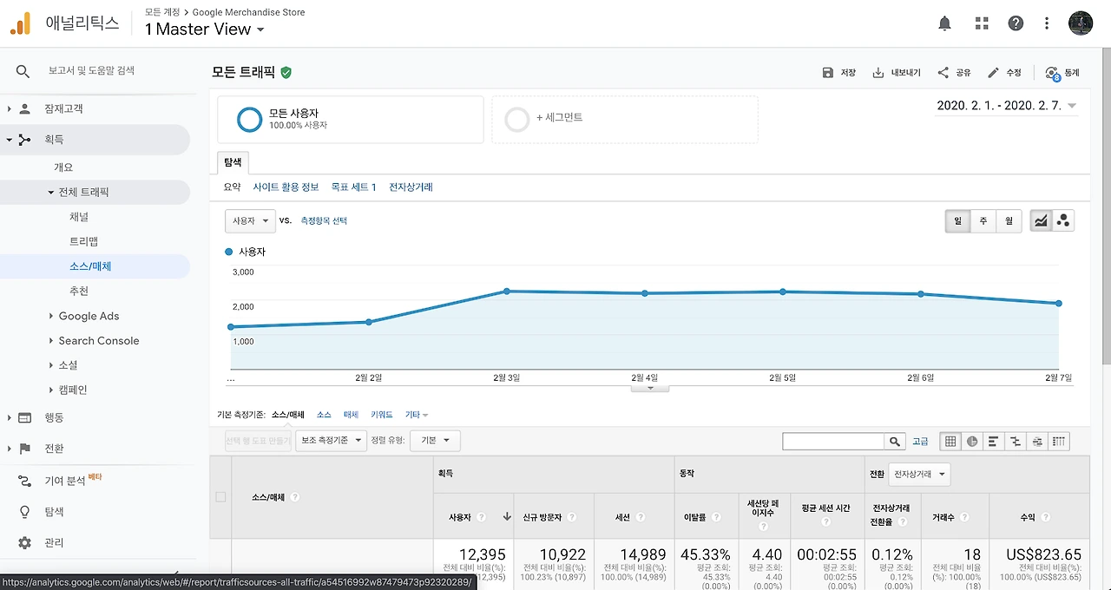The width and height of the screenshot is (1111, 590).
Task: Select the performance bar view icon
Action: coord(994,442)
